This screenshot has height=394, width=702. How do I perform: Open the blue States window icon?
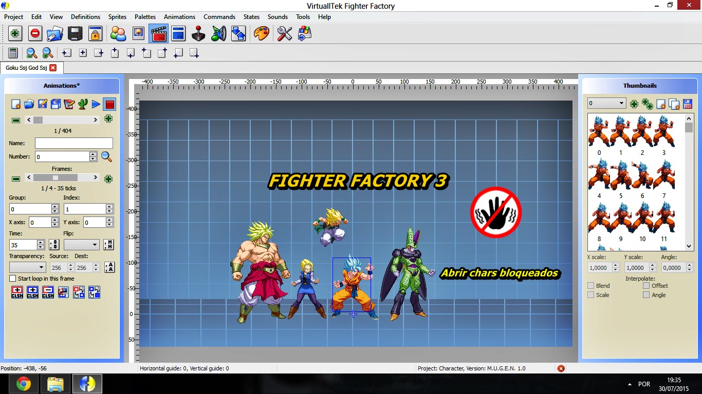click(178, 34)
